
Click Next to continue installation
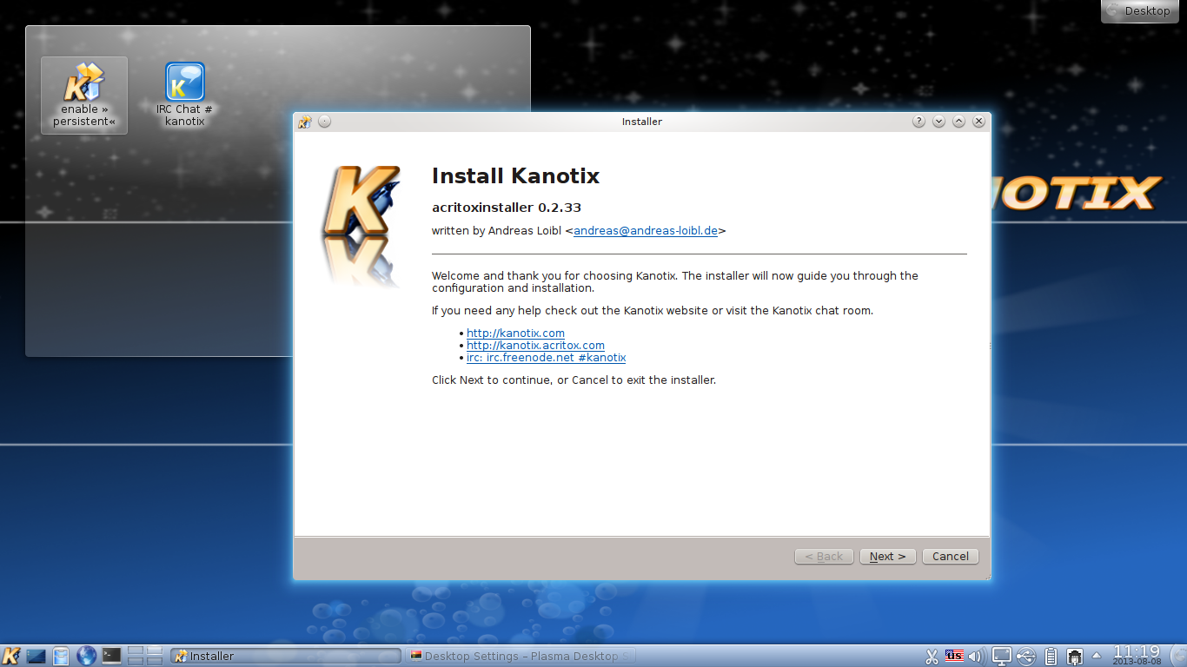coord(887,556)
